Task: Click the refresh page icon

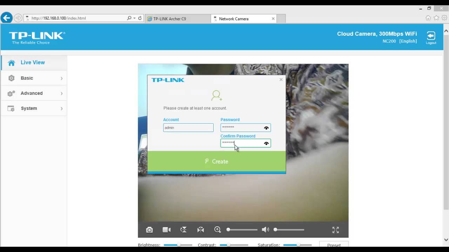Action: (x=140, y=18)
